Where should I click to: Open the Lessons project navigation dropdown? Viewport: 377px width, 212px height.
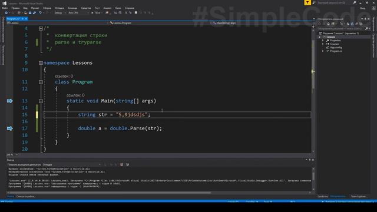click(x=58, y=23)
